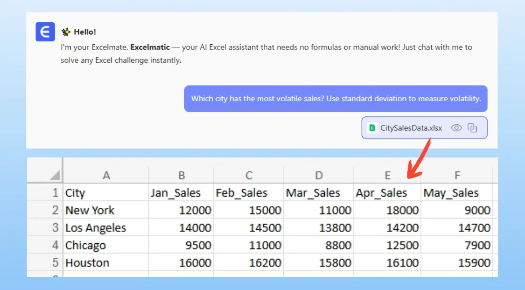Click the select-all corner triangle in spreadsheet
Image resolution: width=525 pixels, height=290 pixels.
55,175
